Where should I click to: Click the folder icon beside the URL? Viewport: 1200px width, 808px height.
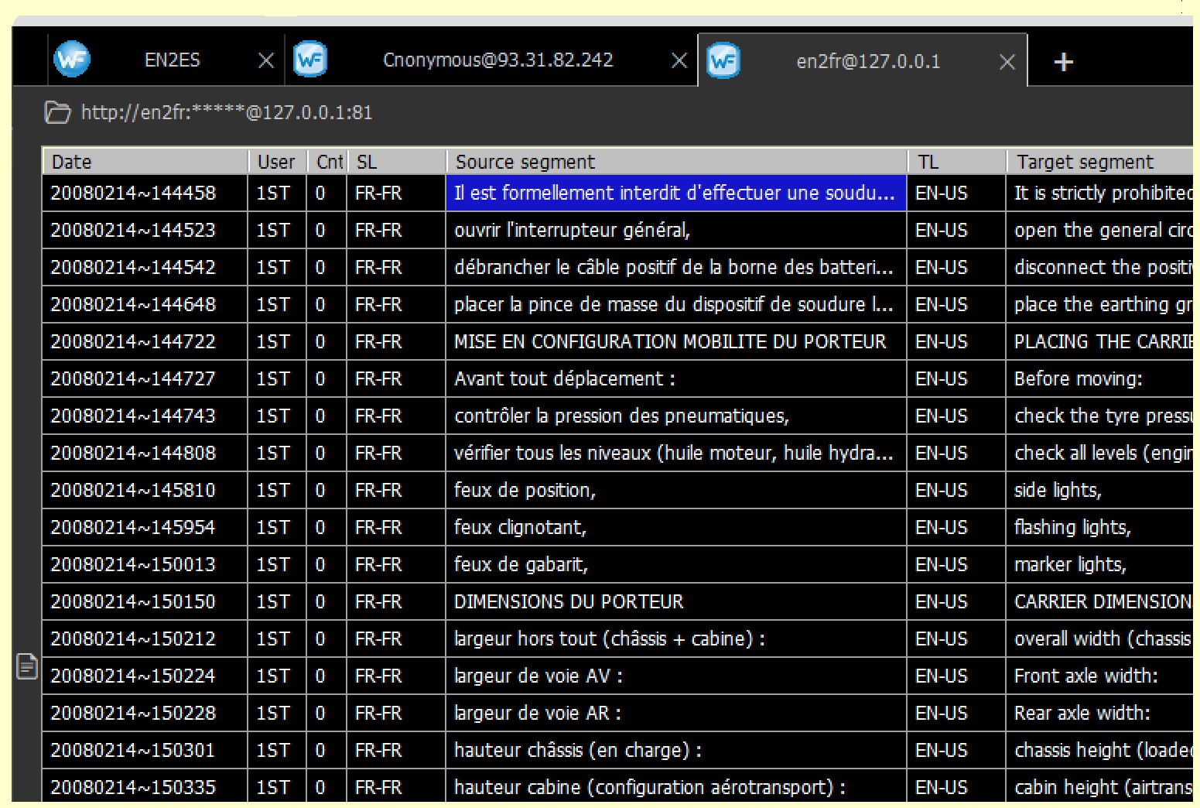pyautogui.click(x=57, y=113)
